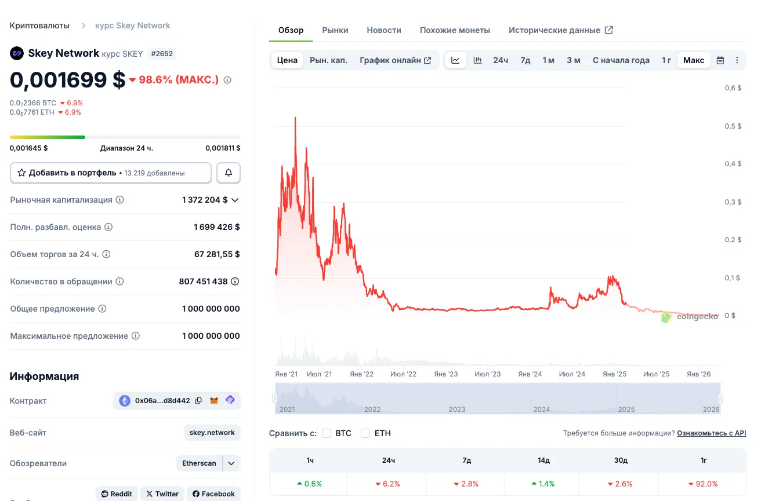Open the Новости tab

(x=384, y=30)
